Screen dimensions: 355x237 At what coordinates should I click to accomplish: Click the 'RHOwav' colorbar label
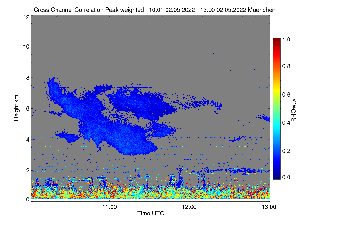coord(293,110)
